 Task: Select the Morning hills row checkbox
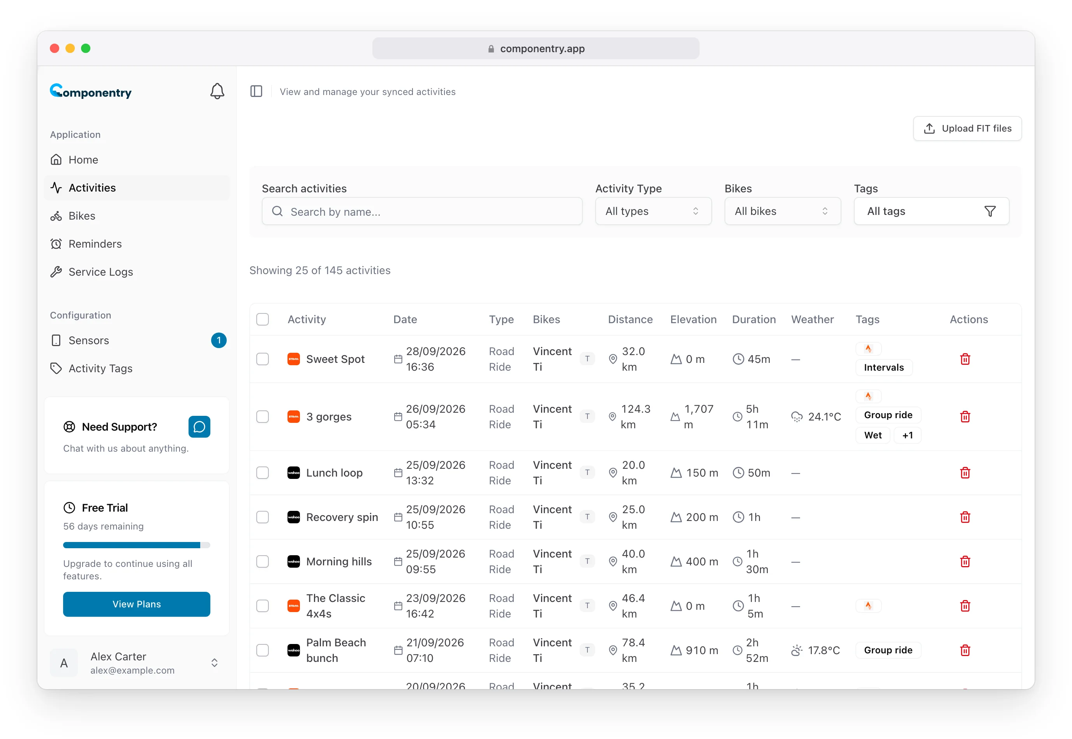(262, 561)
